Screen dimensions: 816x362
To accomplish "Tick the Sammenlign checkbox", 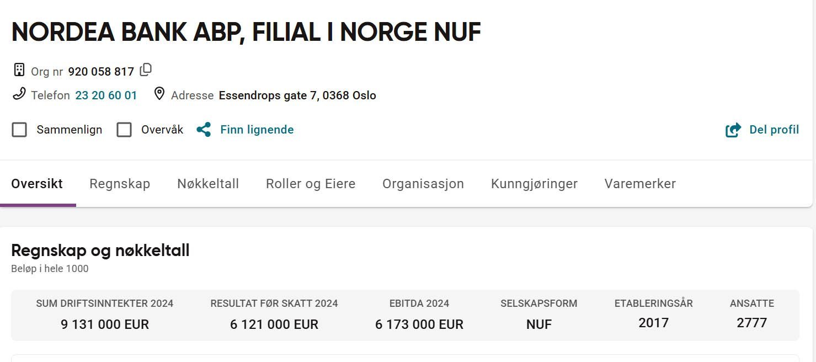I will [19, 130].
